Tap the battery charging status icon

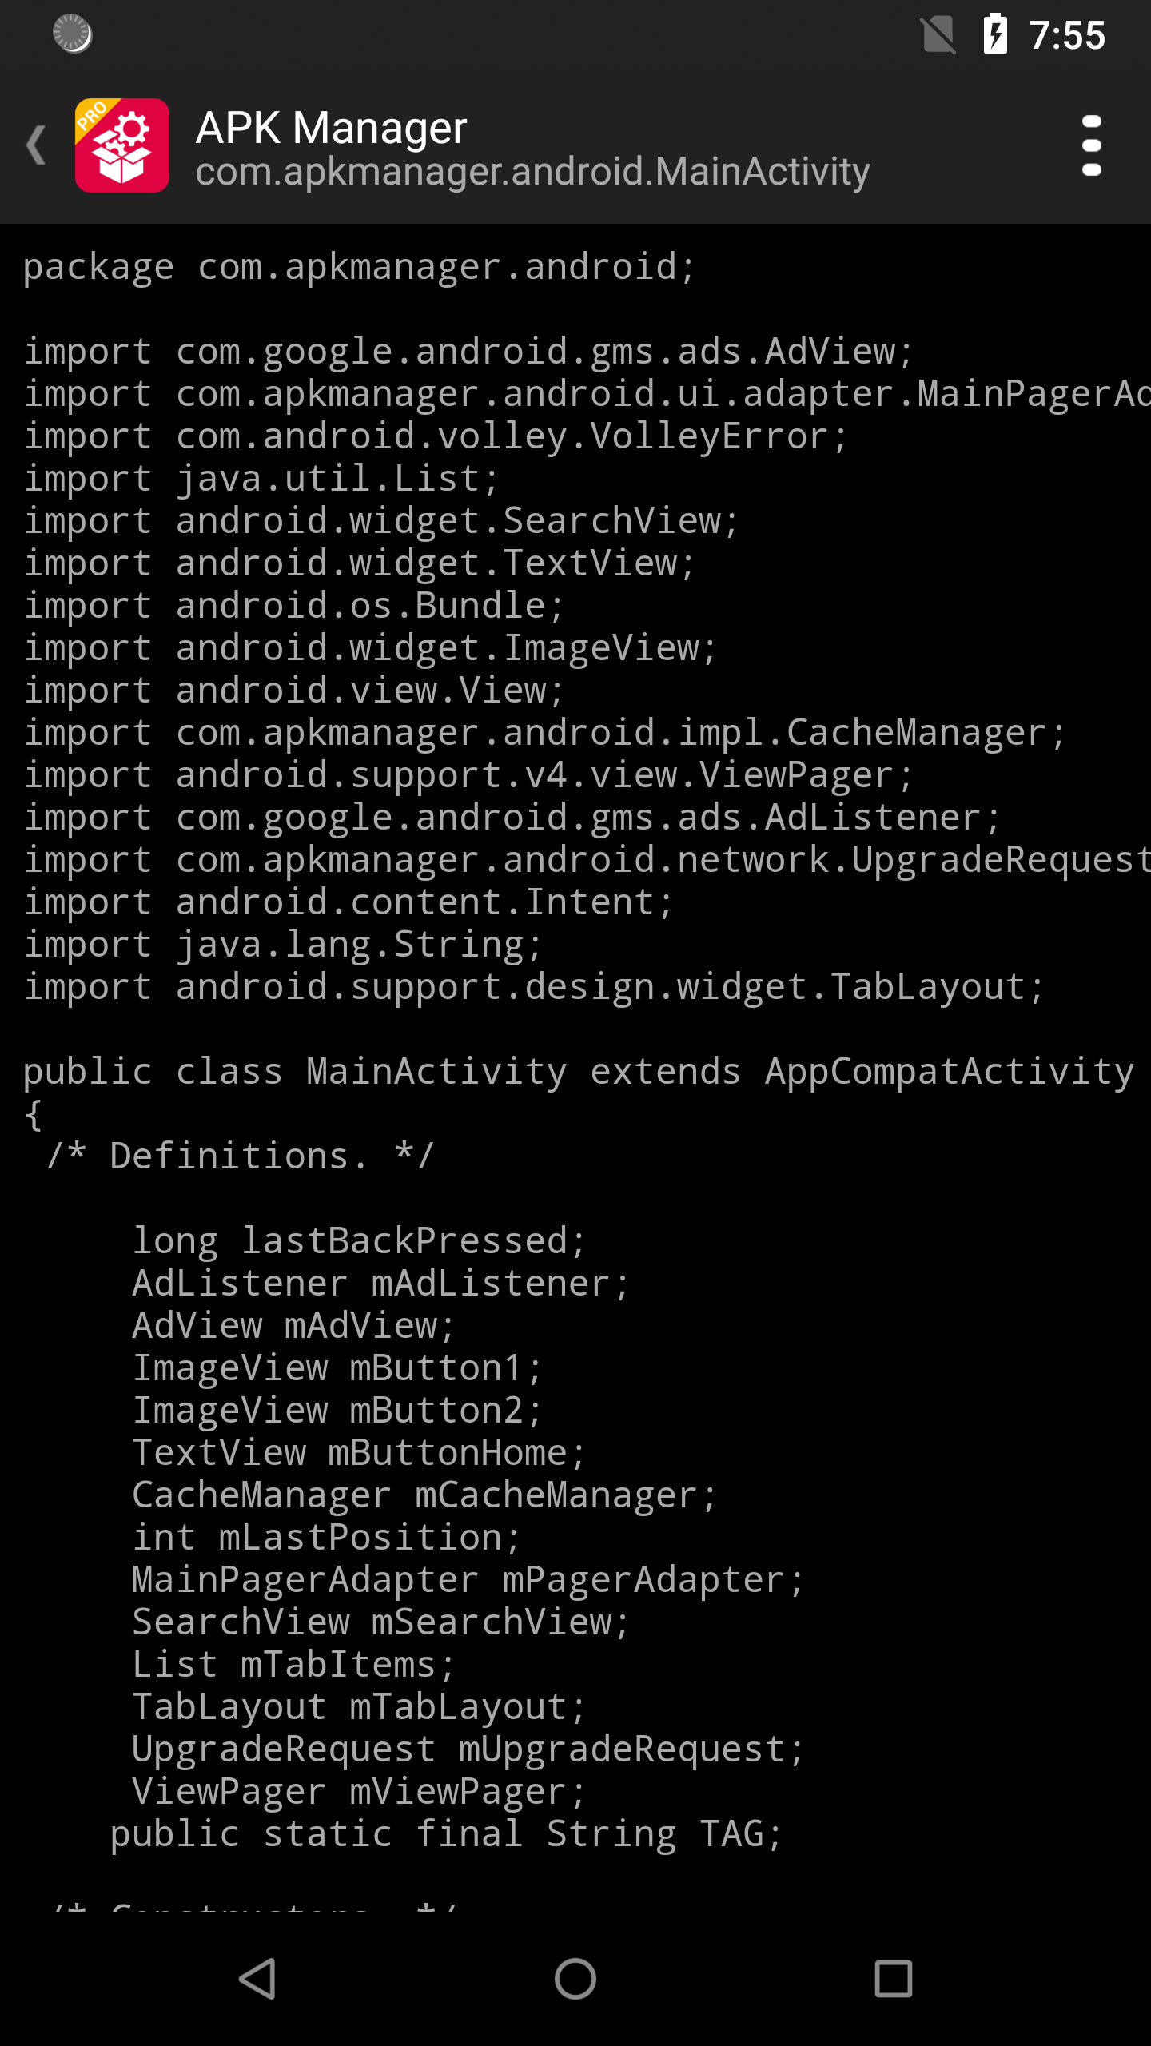(x=995, y=34)
